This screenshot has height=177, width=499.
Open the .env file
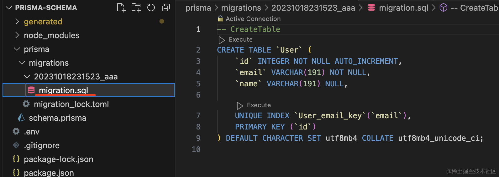click(x=32, y=132)
